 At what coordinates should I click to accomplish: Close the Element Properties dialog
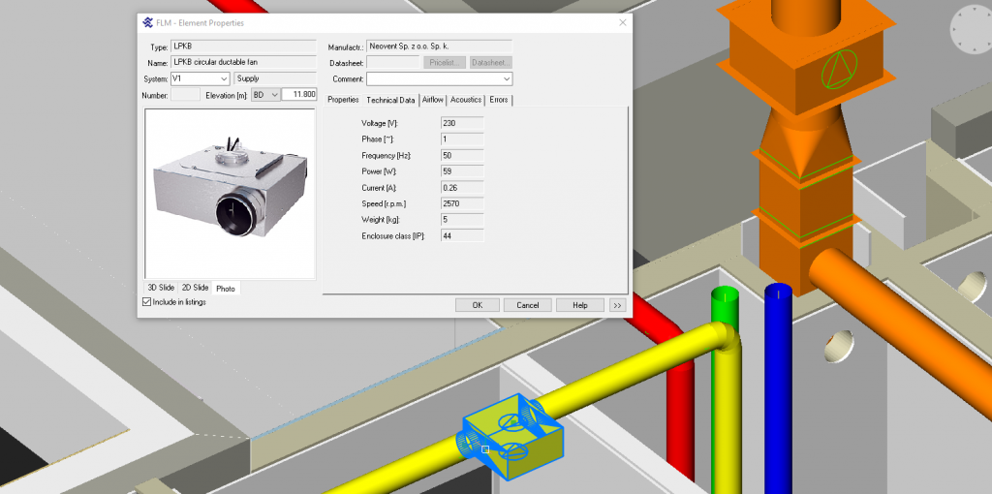pos(622,22)
